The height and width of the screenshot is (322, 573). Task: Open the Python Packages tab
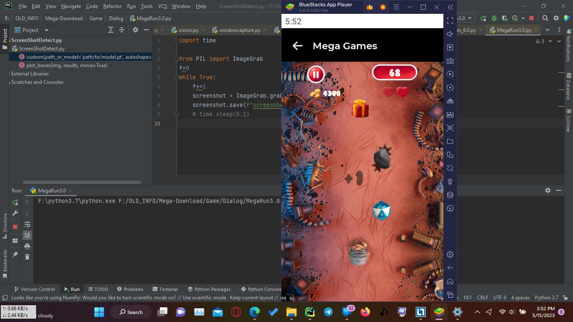[x=209, y=289]
